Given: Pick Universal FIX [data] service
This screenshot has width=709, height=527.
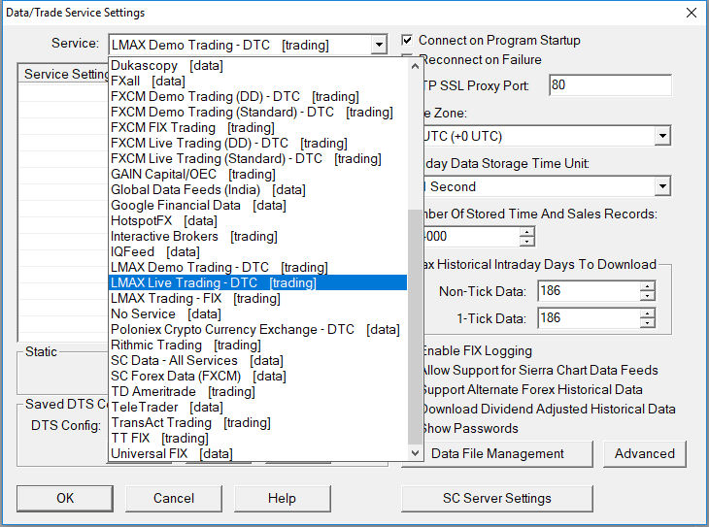Looking at the screenshot, I should tap(257, 453).
